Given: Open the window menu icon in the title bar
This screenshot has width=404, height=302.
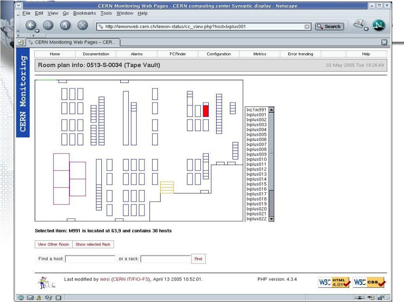Looking at the screenshot, I should coord(19,6).
